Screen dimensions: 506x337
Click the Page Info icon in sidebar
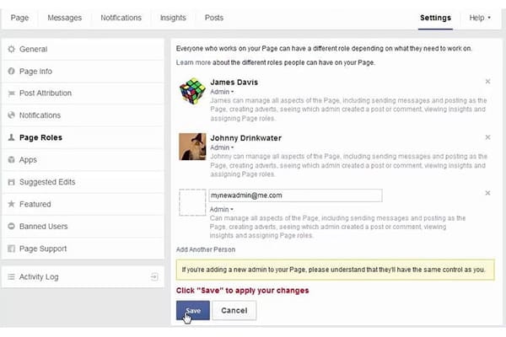point(11,71)
